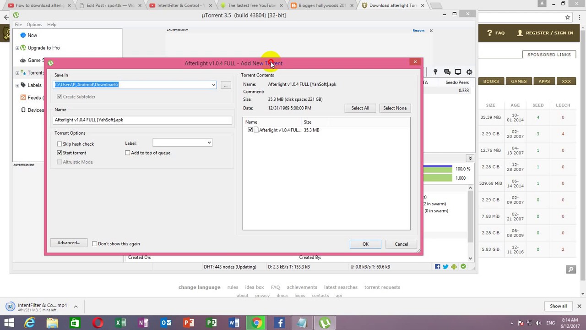586x330 pixels.
Task: Switch to the Blogger hollywoods Chrome tab
Action: (322, 5)
